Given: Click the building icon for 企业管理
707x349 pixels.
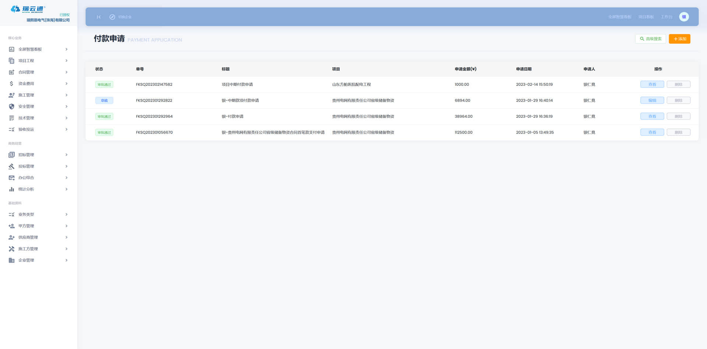Looking at the screenshot, I should (11, 260).
